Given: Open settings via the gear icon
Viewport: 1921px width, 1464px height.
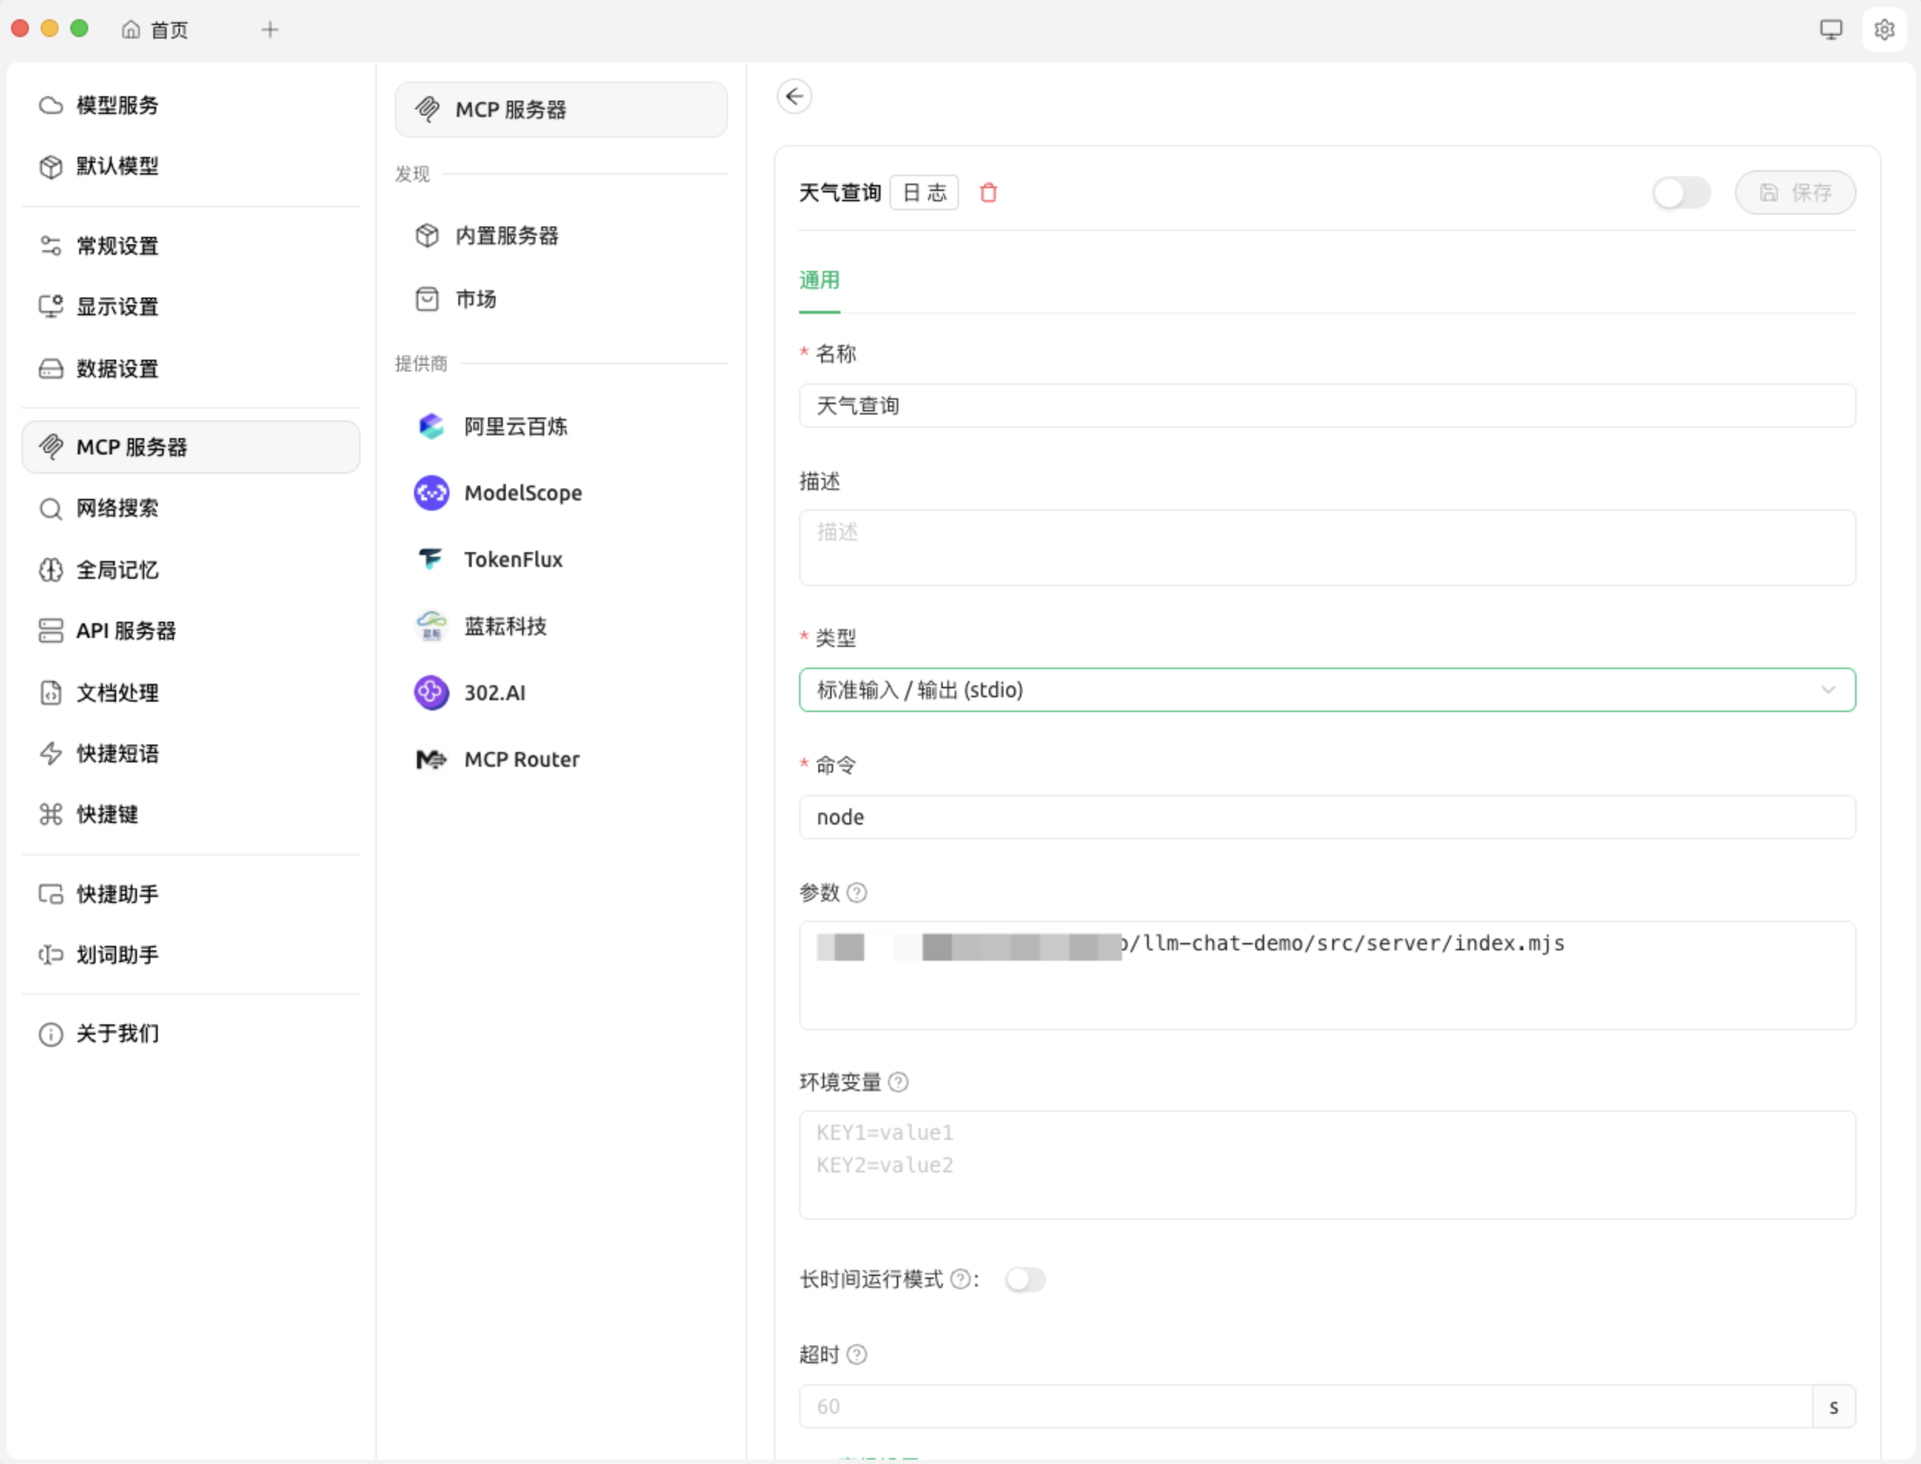Looking at the screenshot, I should (1883, 30).
